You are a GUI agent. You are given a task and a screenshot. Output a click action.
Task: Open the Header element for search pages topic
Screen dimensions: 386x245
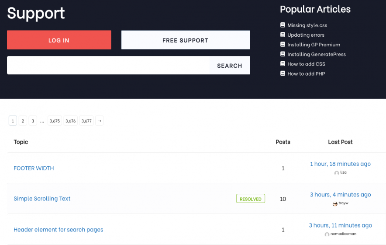click(59, 229)
